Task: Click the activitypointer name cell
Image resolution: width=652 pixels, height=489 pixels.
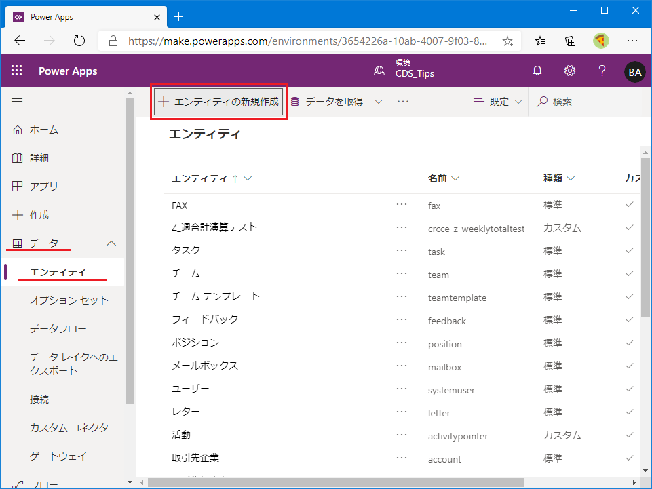Action: point(458,436)
